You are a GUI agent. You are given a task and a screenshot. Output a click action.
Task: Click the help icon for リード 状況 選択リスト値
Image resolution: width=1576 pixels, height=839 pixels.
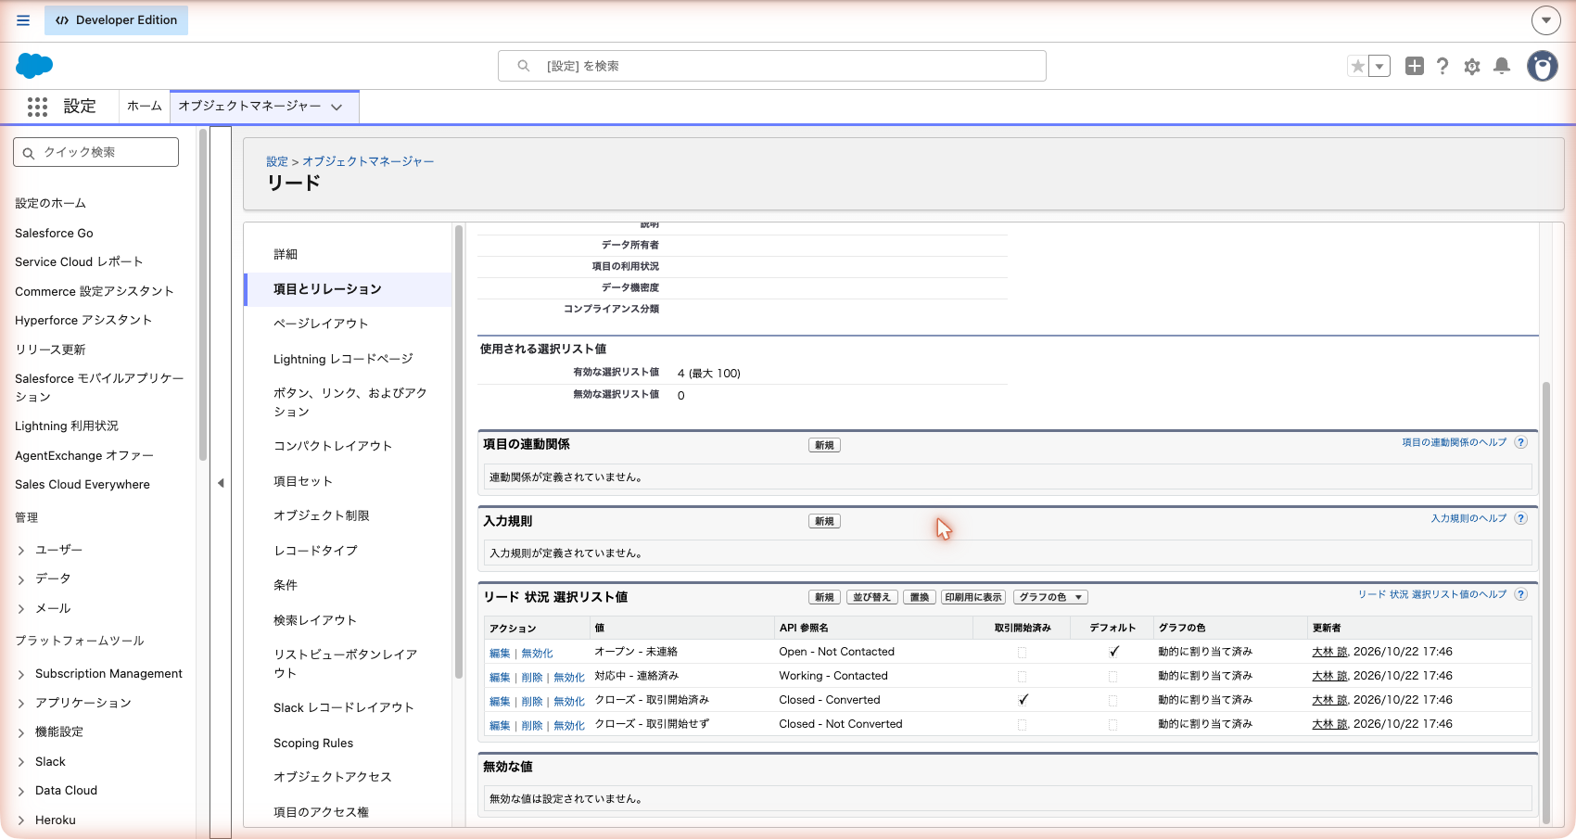pos(1521,594)
